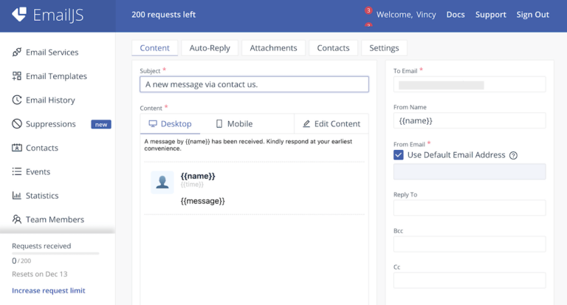567x305 pixels.
Task: Click the Contacts card icon in sidebar
Action: 17,148
